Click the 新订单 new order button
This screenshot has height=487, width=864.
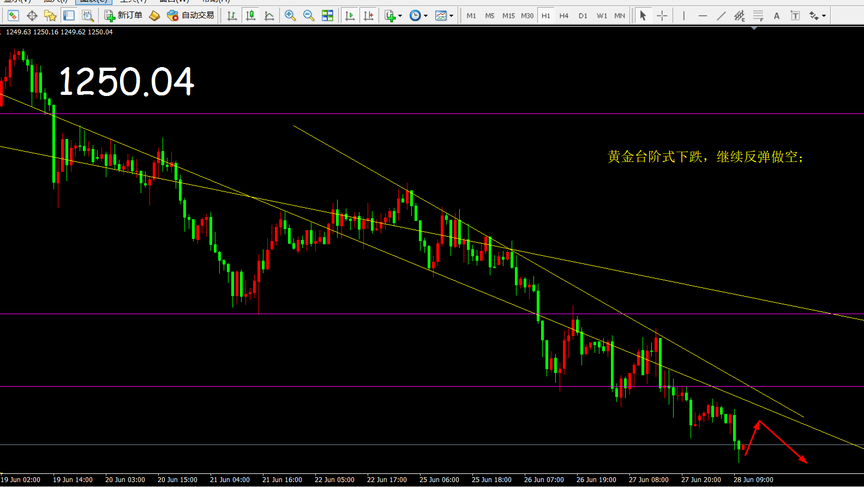(123, 16)
